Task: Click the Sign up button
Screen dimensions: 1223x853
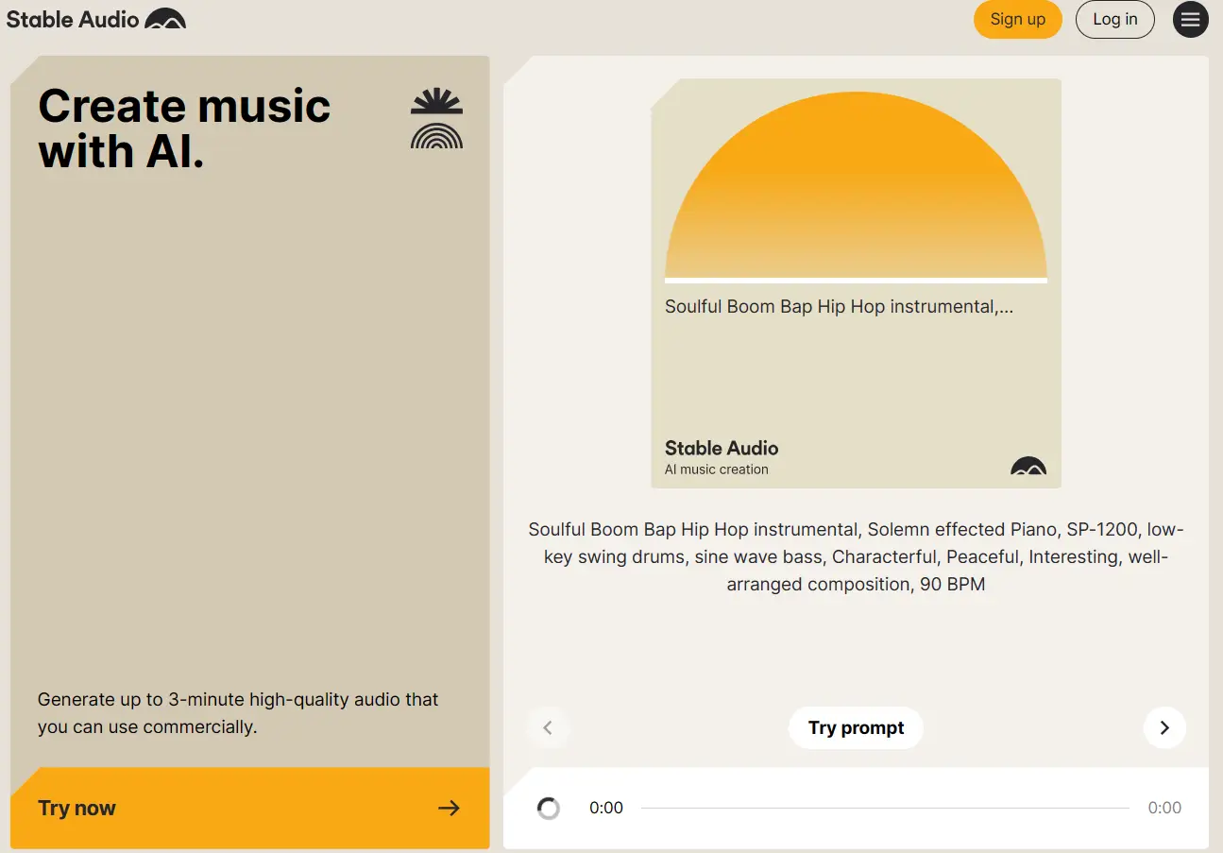Action: pos(1017,19)
